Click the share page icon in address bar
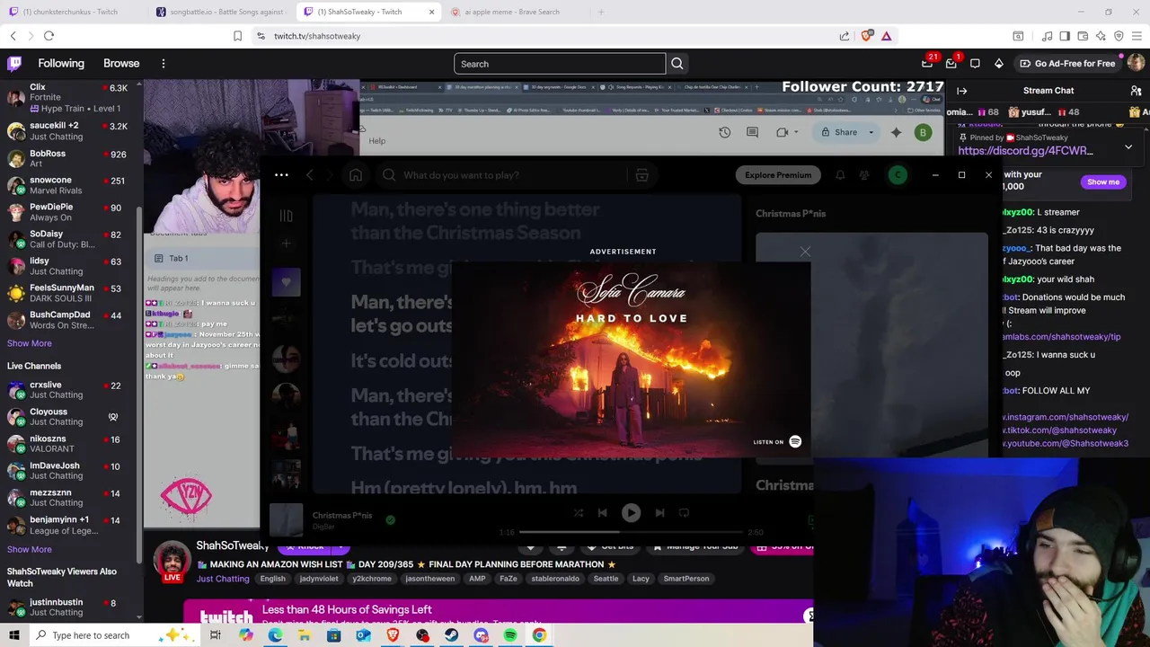The height and width of the screenshot is (647, 1150). [845, 36]
